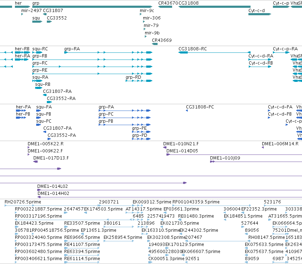Select the grp-PC protein label
Screen dimensions: 302x264
click(x=106, y=114)
